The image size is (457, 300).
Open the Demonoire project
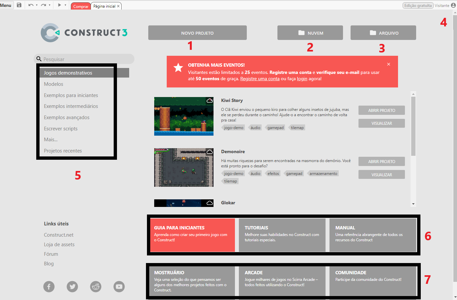click(x=382, y=161)
